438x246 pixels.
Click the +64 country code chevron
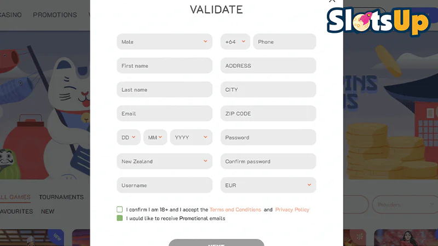(243, 42)
